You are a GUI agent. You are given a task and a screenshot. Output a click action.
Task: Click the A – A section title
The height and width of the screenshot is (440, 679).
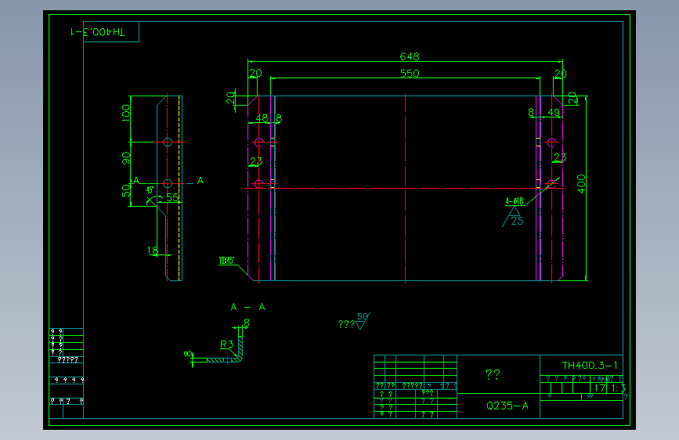point(247,307)
